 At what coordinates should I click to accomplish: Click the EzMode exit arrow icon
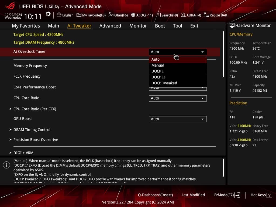[x=237, y=195]
